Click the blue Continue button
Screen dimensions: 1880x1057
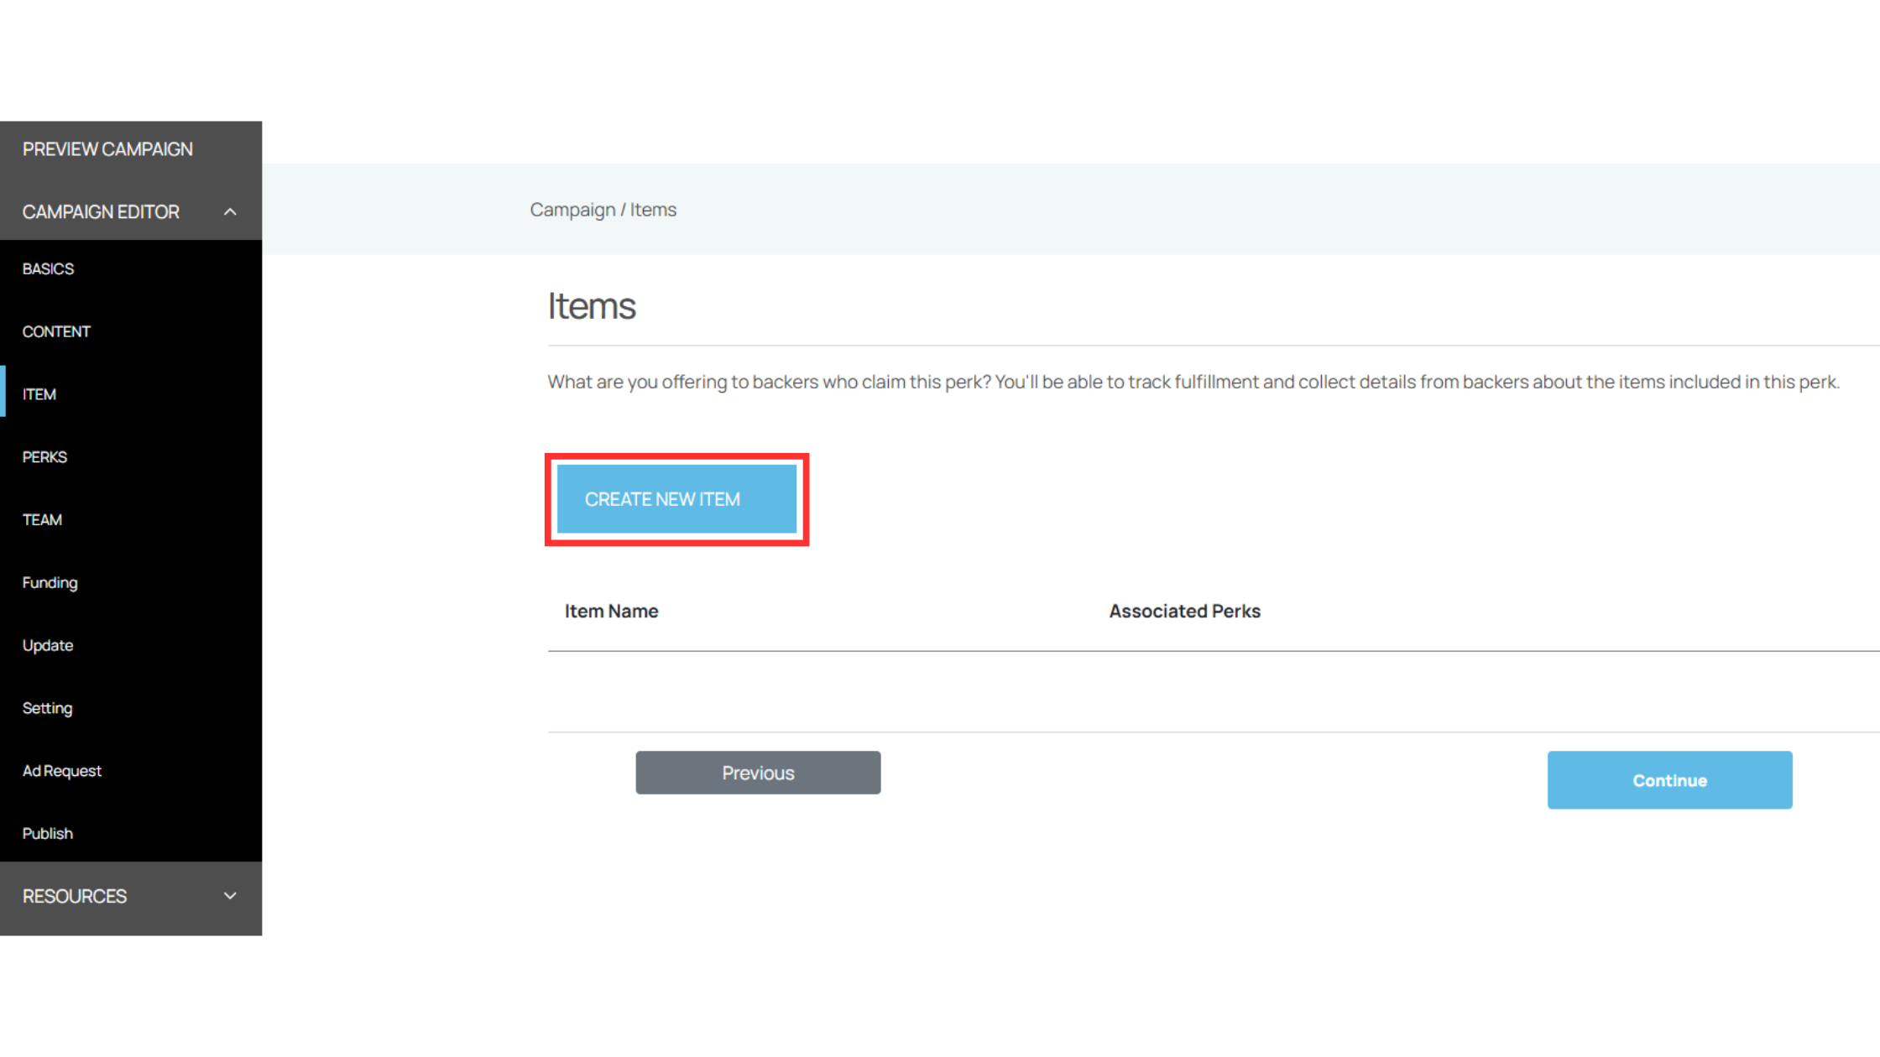pos(1669,780)
